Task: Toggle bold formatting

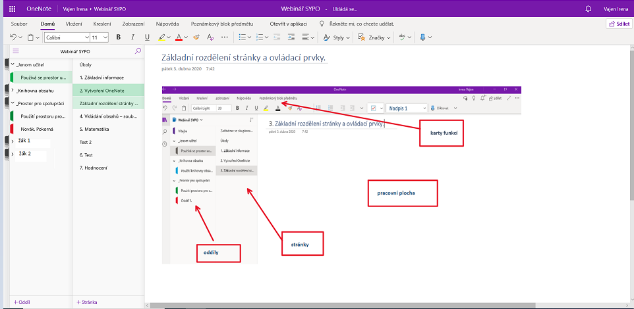Action: (x=119, y=37)
